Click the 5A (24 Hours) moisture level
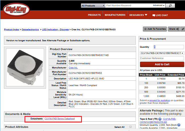Image resolution: width=185 pixels, height=131 pixels. coord(76,95)
